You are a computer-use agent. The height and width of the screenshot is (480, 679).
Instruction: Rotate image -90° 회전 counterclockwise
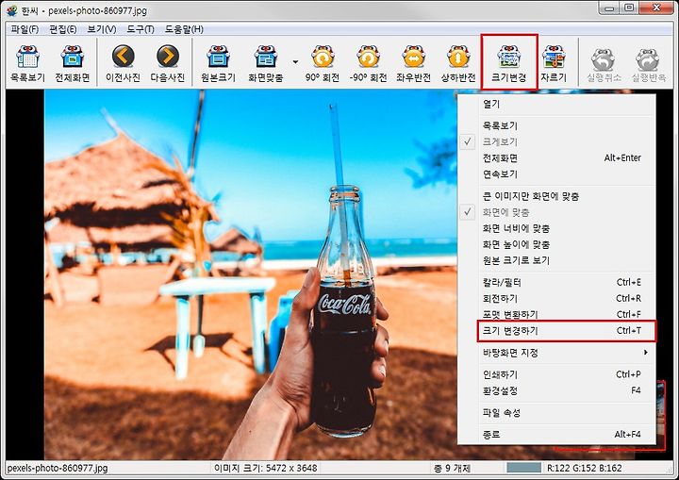tap(368, 63)
